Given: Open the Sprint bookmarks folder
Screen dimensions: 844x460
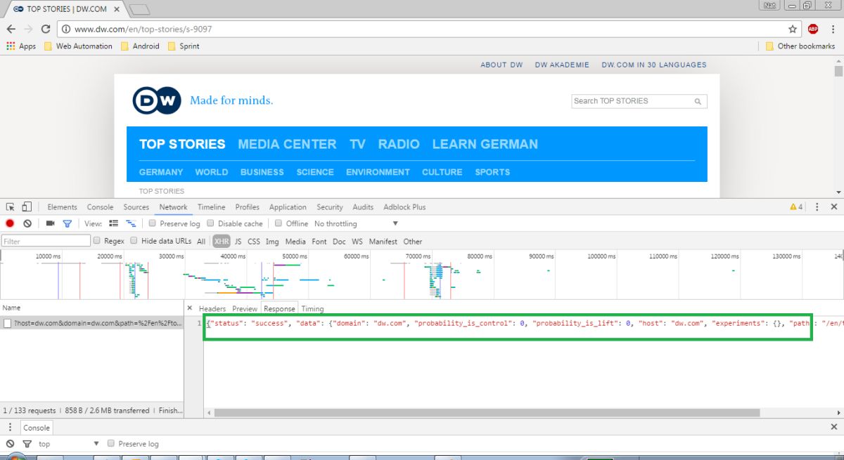Looking at the screenshot, I should point(184,46).
